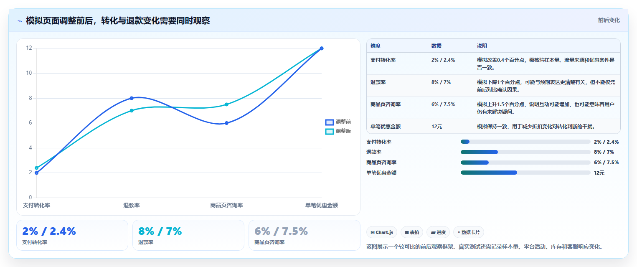Click the footer note starting with 该图展示
The height and width of the screenshot is (267, 637).
pyautogui.click(x=485, y=247)
